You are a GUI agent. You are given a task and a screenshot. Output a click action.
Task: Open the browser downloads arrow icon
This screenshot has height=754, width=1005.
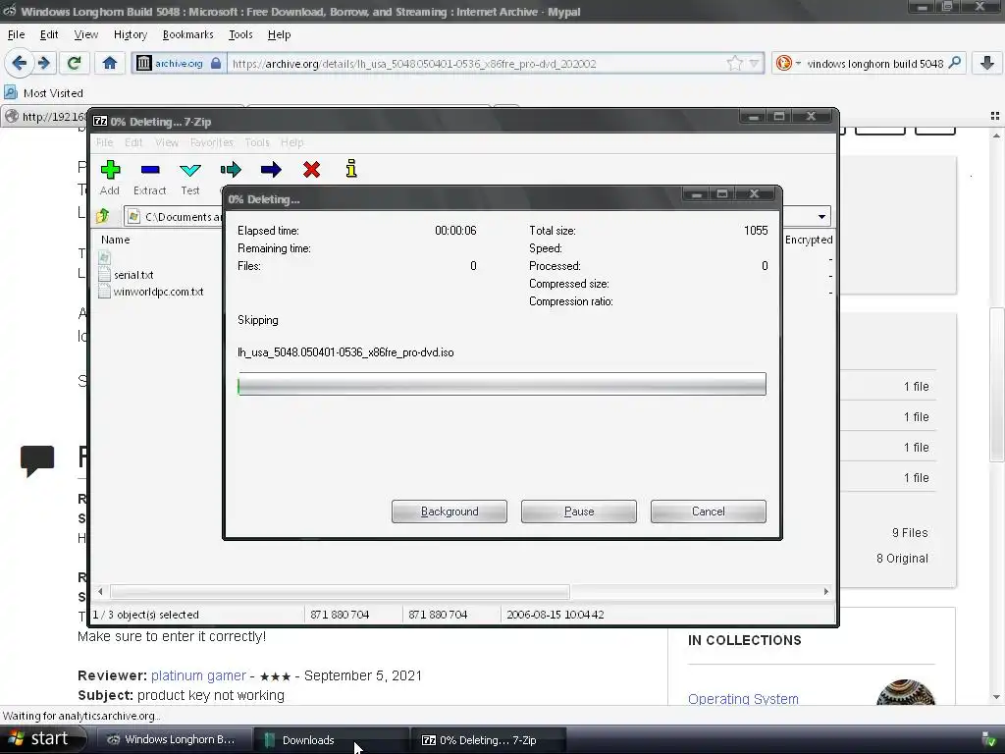987,63
